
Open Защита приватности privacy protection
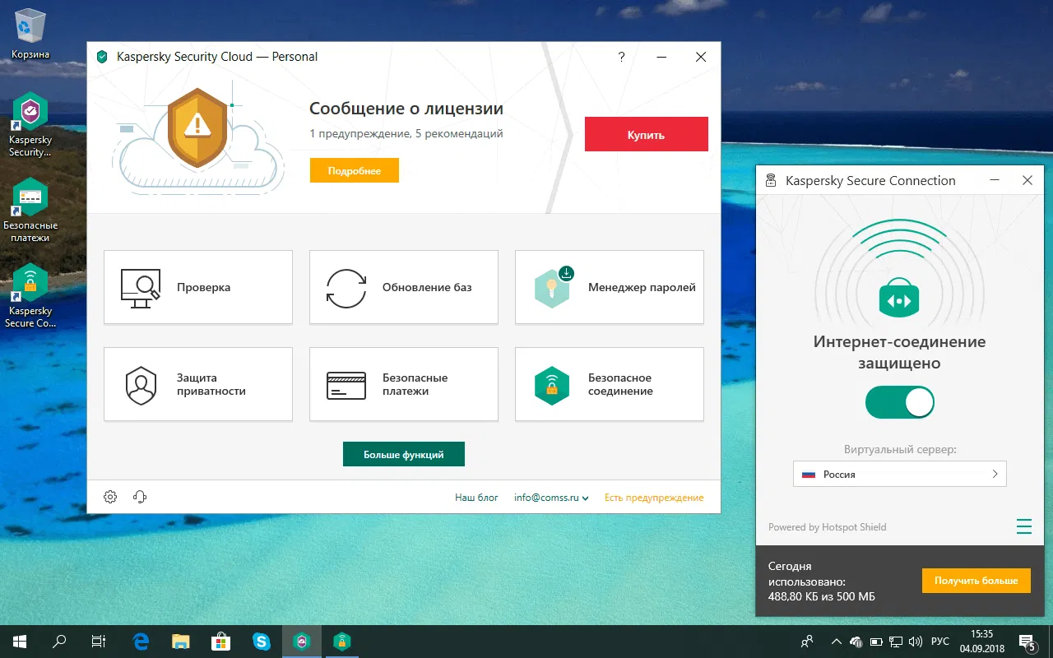[197, 384]
